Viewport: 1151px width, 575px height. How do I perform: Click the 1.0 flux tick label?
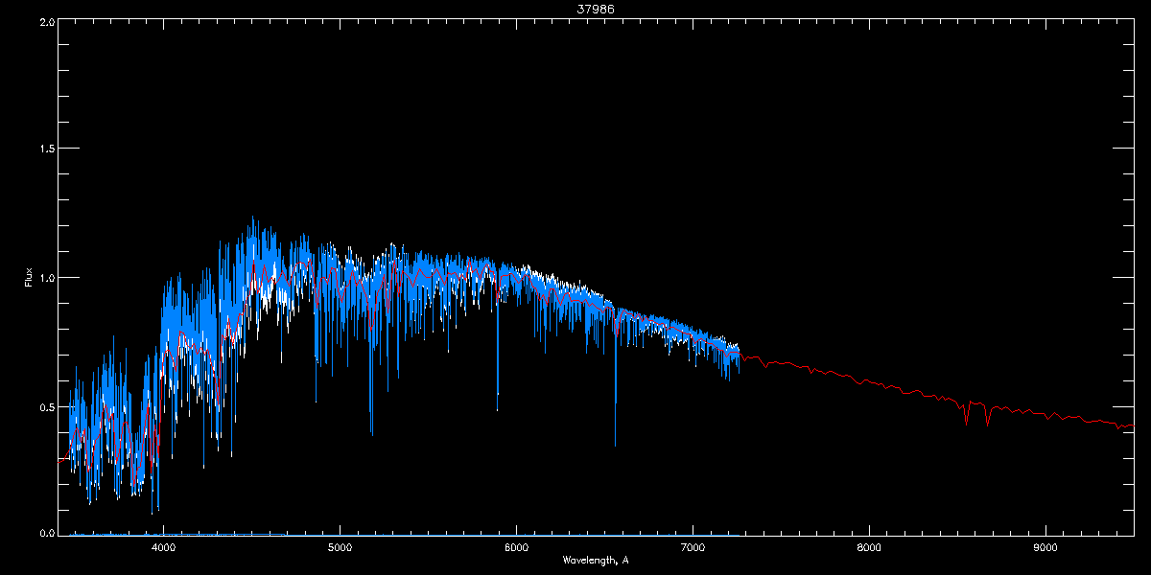(x=45, y=278)
